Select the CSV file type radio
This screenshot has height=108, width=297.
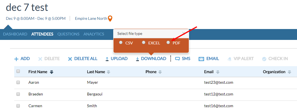pos(121,42)
